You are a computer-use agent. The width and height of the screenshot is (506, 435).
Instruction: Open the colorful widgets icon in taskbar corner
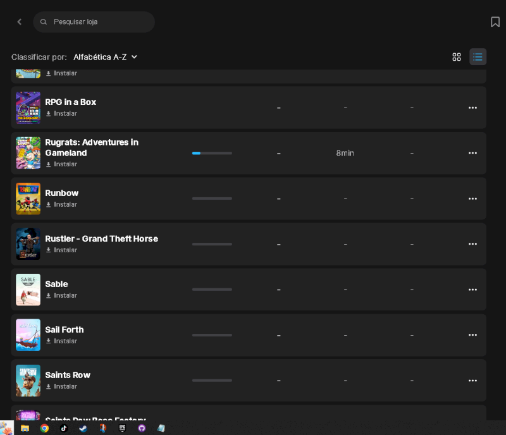tap(6, 428)
